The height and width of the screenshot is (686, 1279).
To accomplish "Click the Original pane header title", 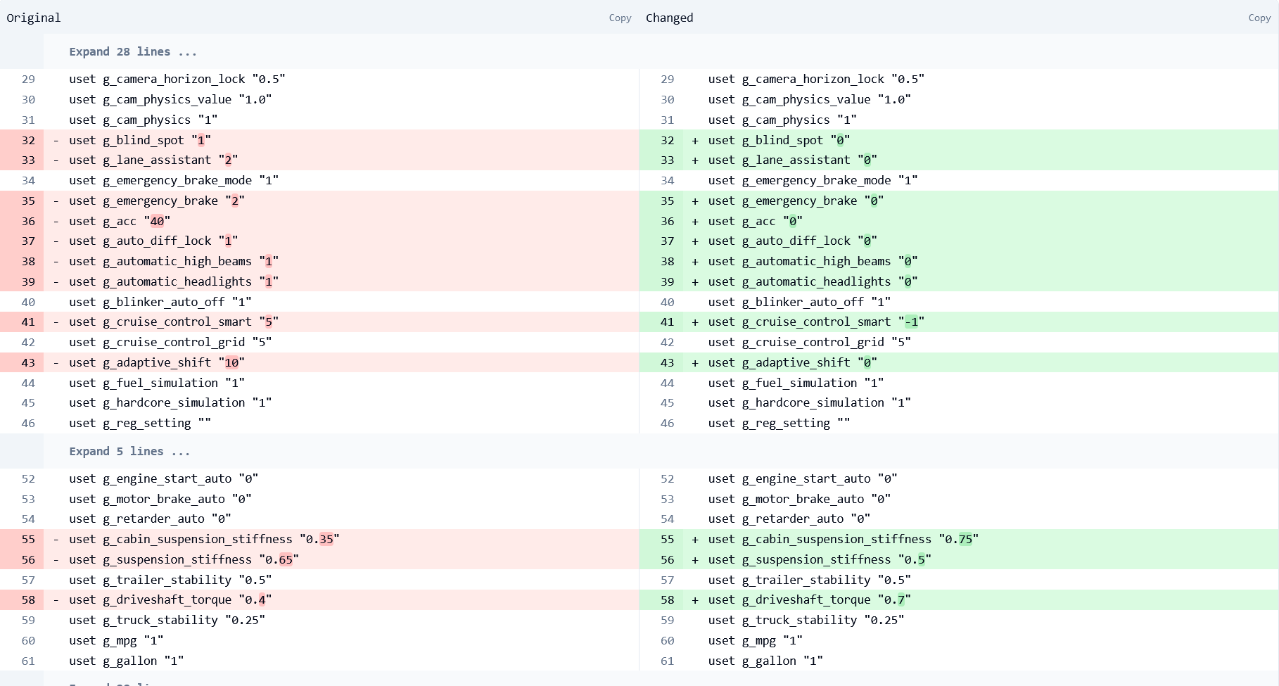I will point(34,18).
